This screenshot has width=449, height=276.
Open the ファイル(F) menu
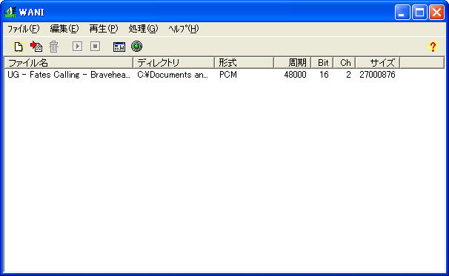pos(23,29)
